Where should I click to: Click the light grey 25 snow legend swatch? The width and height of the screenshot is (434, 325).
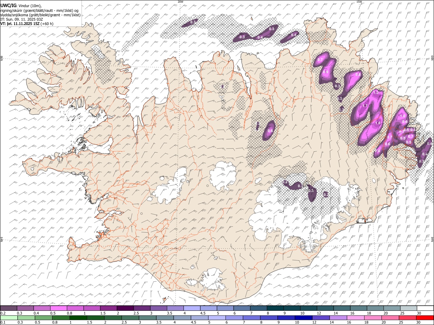coord(408,308)
